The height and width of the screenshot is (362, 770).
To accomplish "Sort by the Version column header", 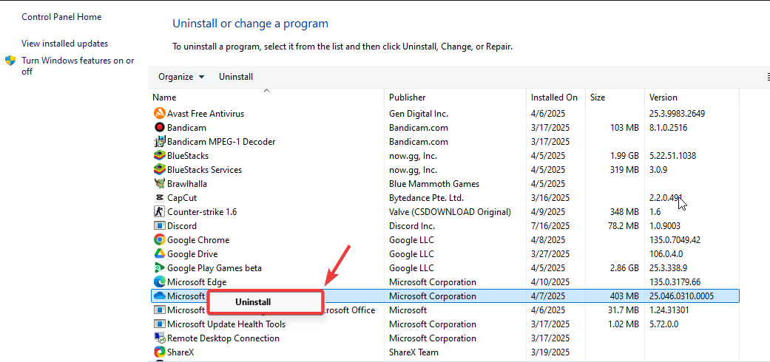I will (692, 98).
